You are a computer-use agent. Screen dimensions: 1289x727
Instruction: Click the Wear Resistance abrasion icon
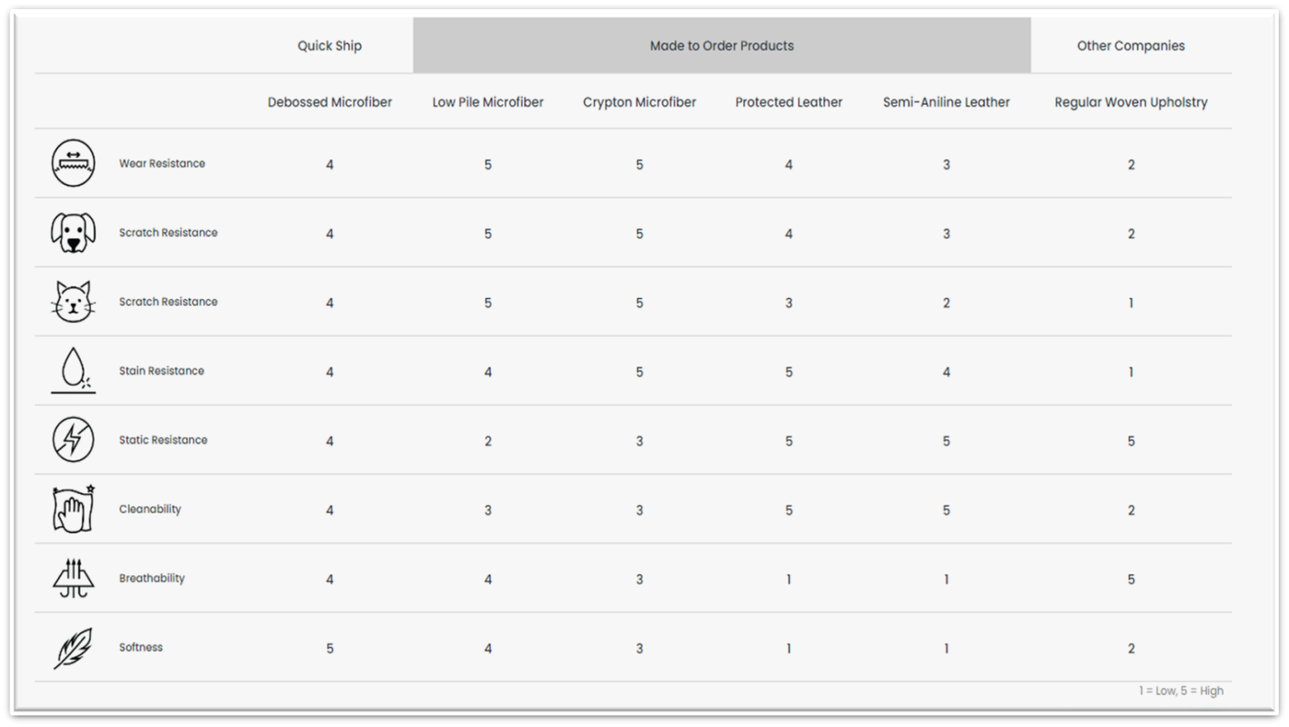73,164
